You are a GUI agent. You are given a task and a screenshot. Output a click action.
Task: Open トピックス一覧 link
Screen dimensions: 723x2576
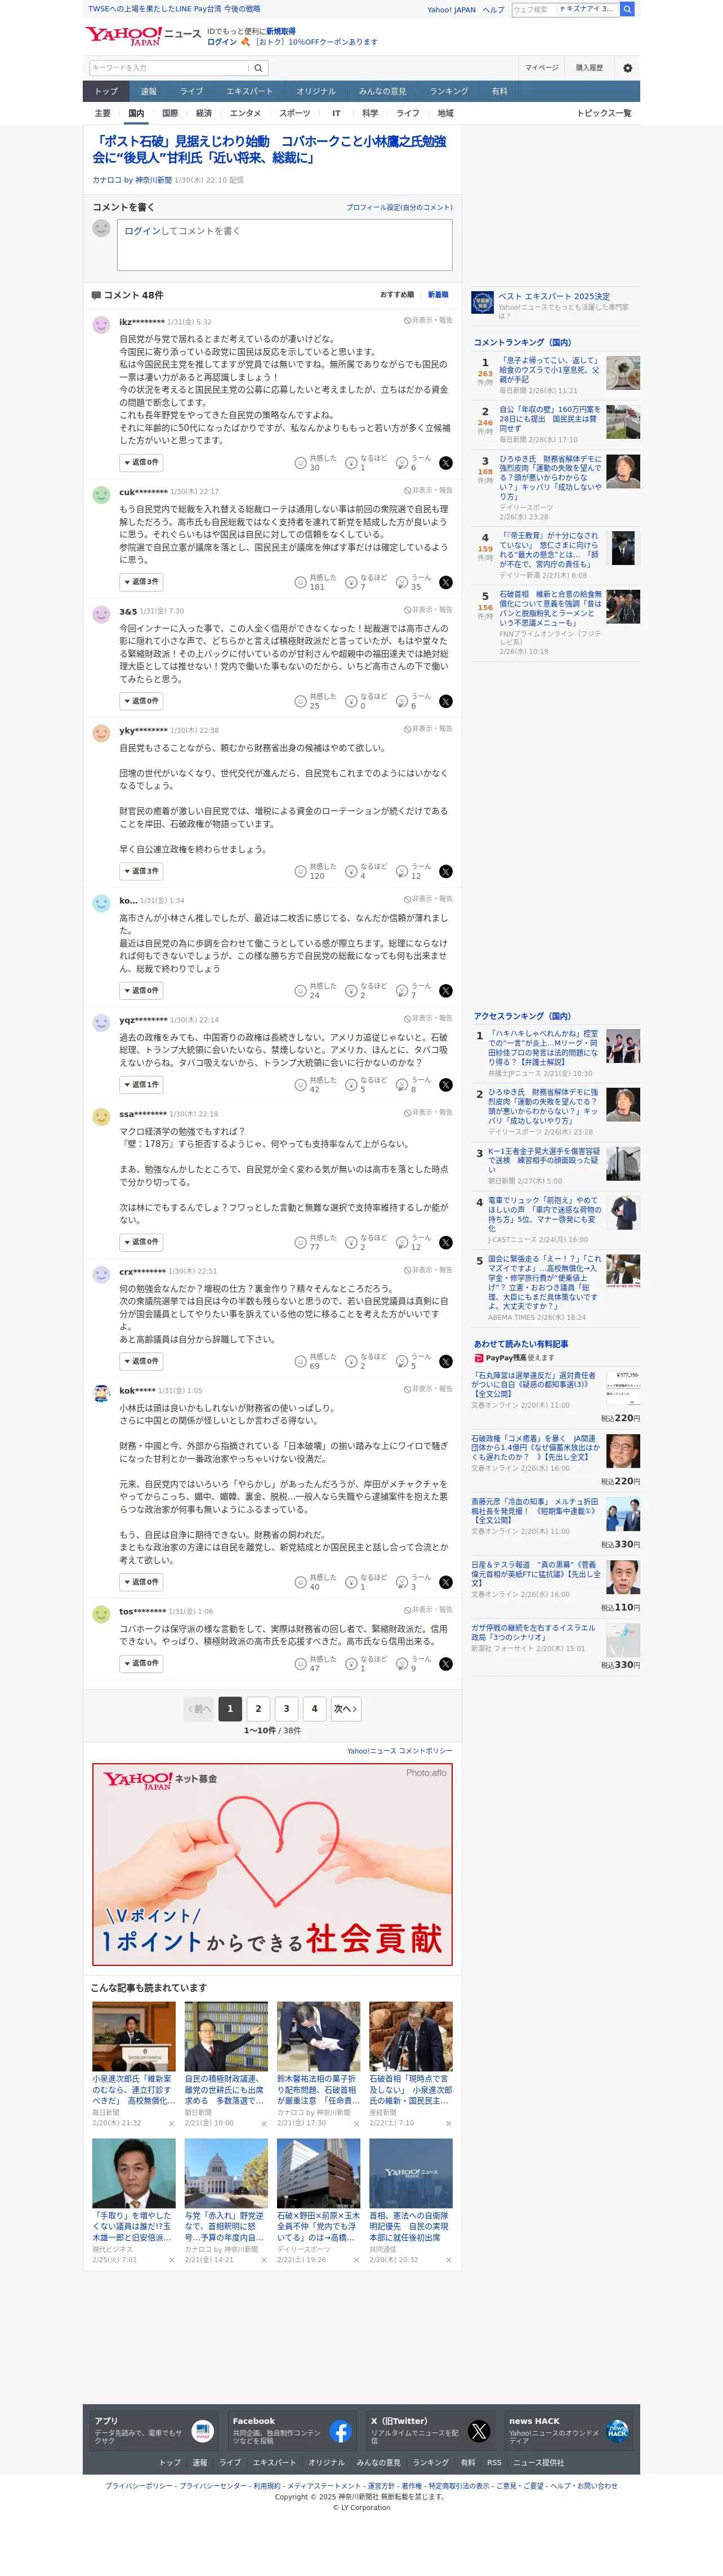click(604, 113)
